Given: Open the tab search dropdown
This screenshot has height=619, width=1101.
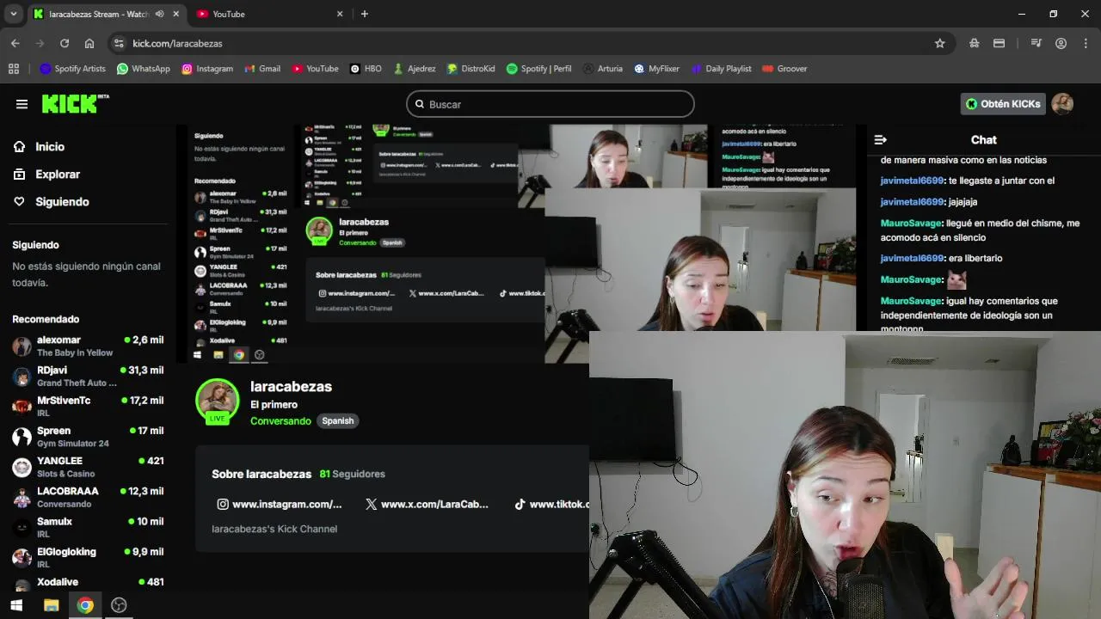Looking at the screenshot, I should click(x=13, y=14).
